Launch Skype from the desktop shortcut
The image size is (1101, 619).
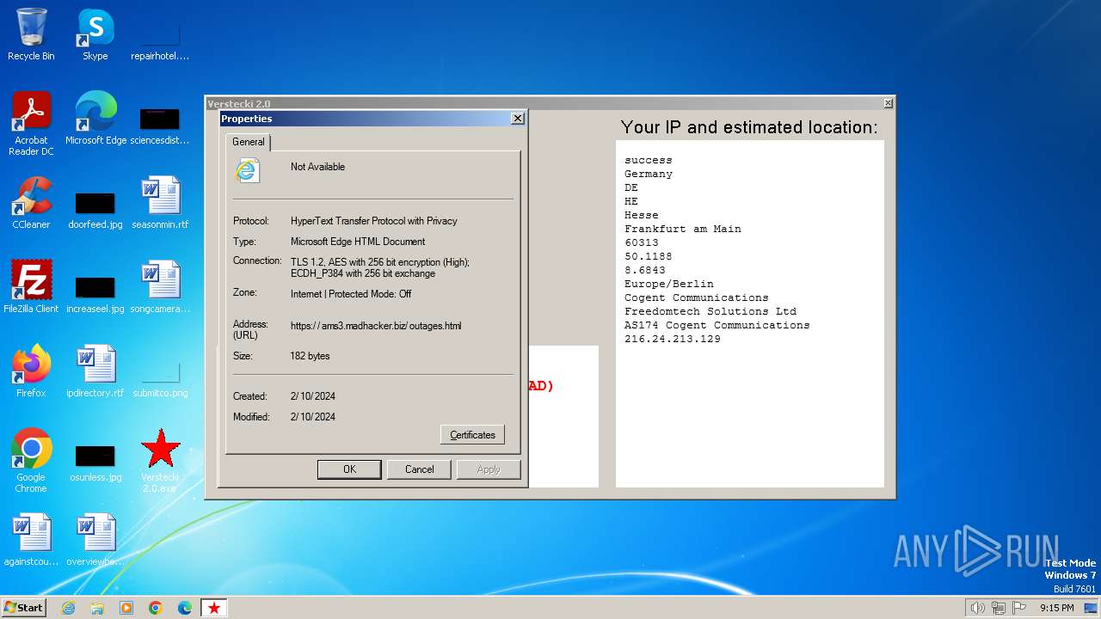pyautogui.click(x=95, y=34)
